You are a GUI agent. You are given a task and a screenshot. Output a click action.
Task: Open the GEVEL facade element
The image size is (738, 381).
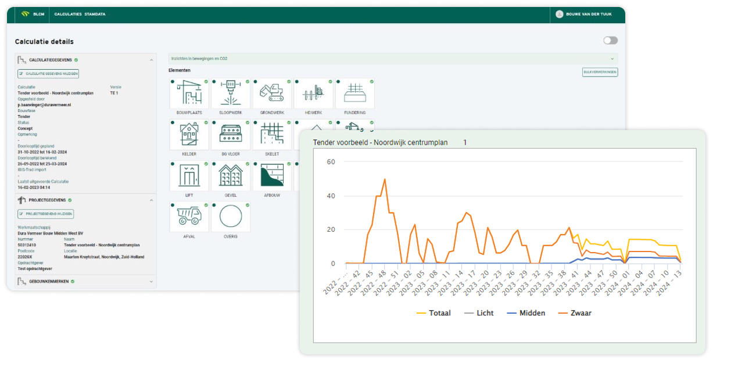(230, 175)
